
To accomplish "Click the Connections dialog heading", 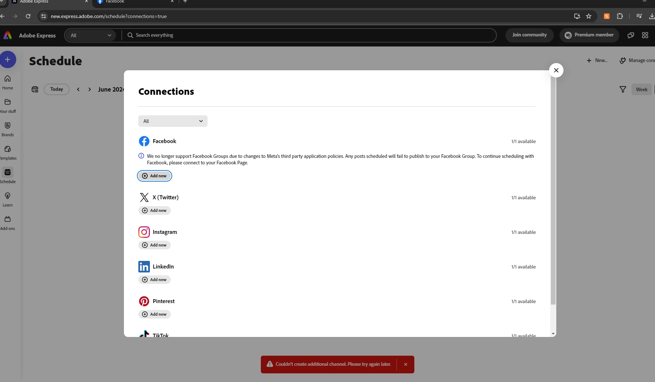I will click(166, 92).
